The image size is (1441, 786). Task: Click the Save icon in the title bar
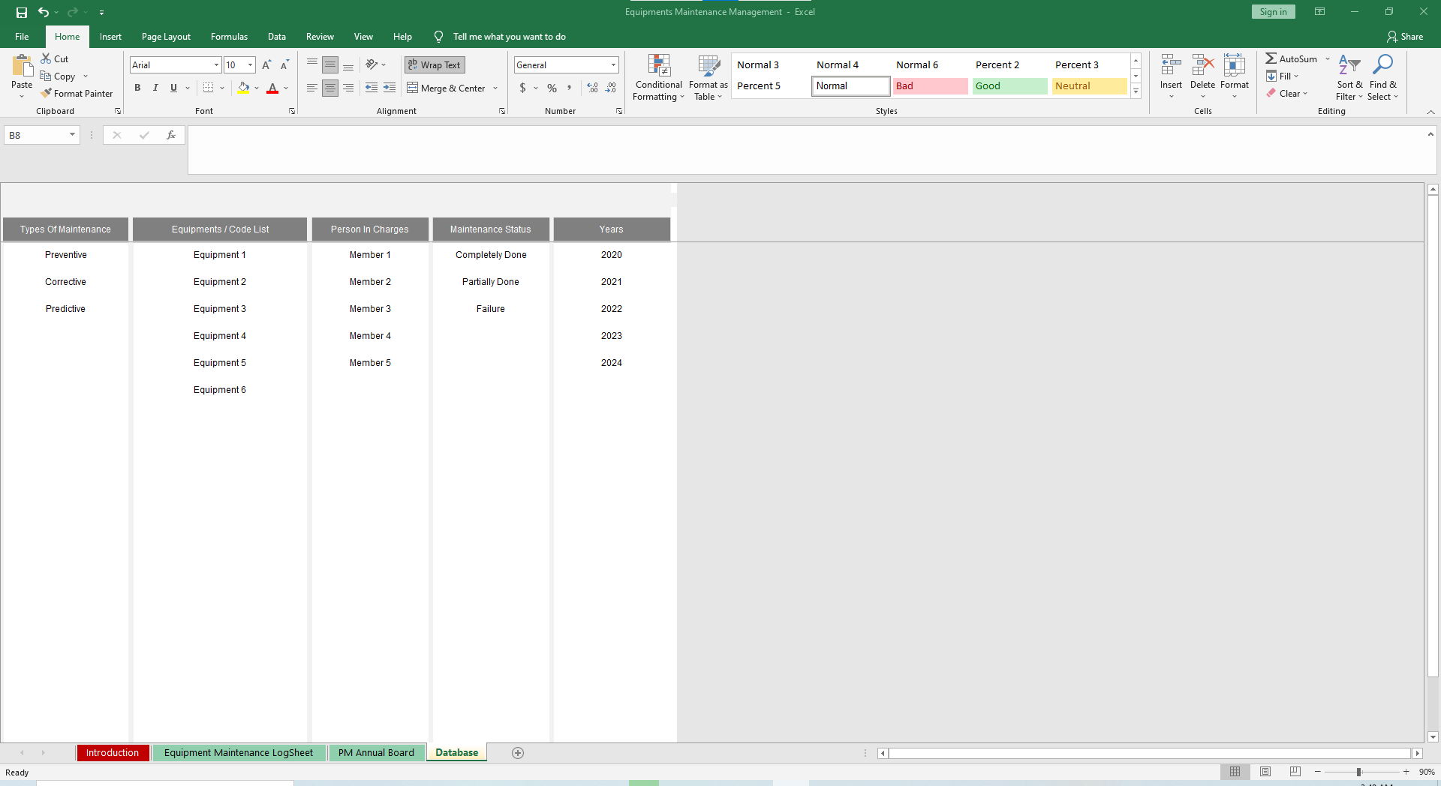coord(22,12)
